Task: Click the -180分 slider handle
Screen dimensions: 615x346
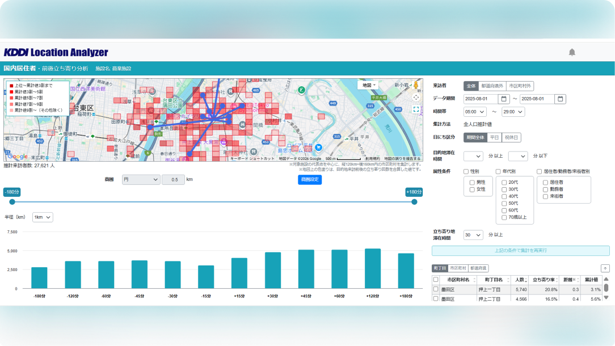Action: pyautogui.click(x=11, y=201)
